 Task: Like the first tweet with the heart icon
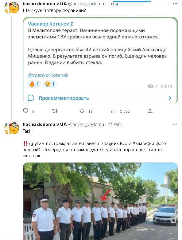82,111
